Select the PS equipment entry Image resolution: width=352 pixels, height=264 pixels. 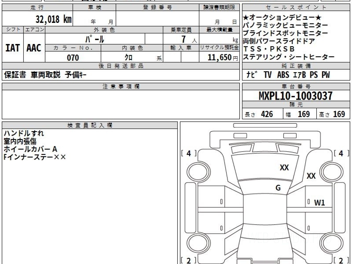coord(314,75)
